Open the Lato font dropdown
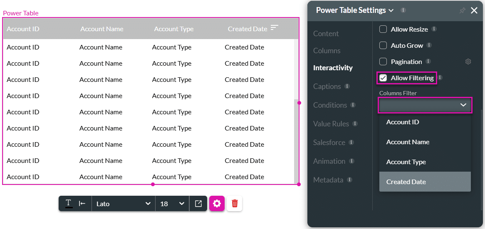485x229 pixels. (123, 204)
